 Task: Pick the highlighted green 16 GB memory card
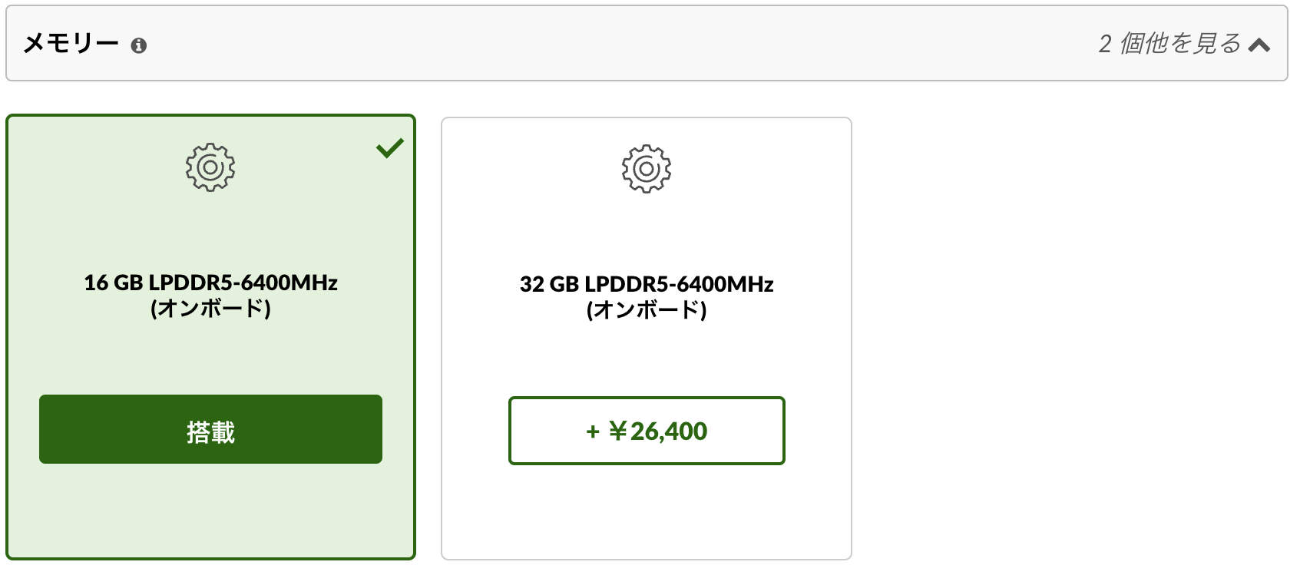(210, 337)
